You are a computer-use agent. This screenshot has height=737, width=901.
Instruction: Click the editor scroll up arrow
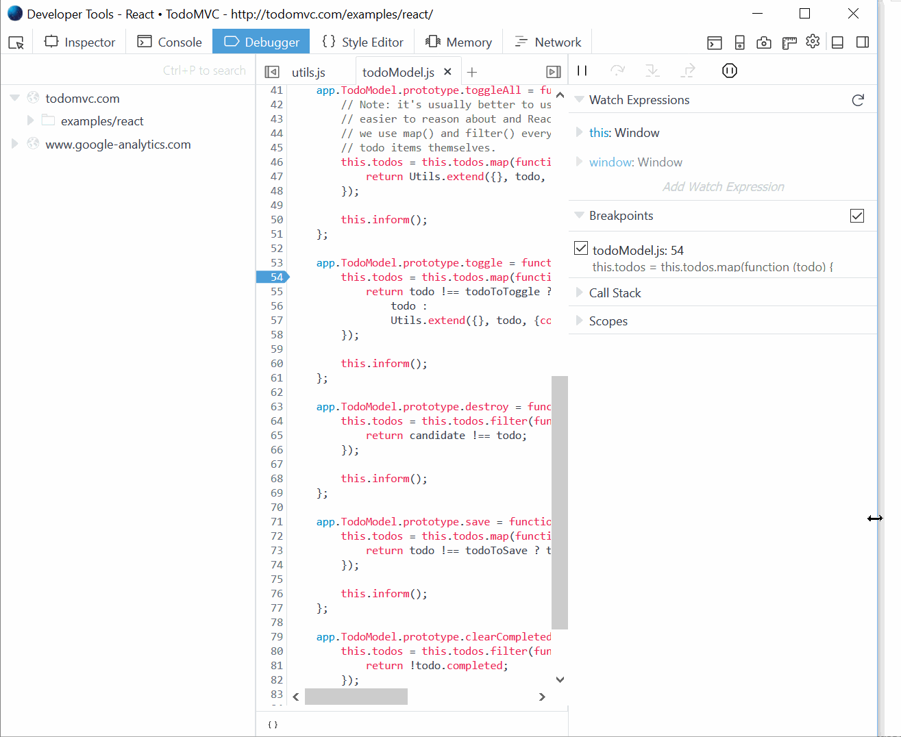[x=560, y=95]
